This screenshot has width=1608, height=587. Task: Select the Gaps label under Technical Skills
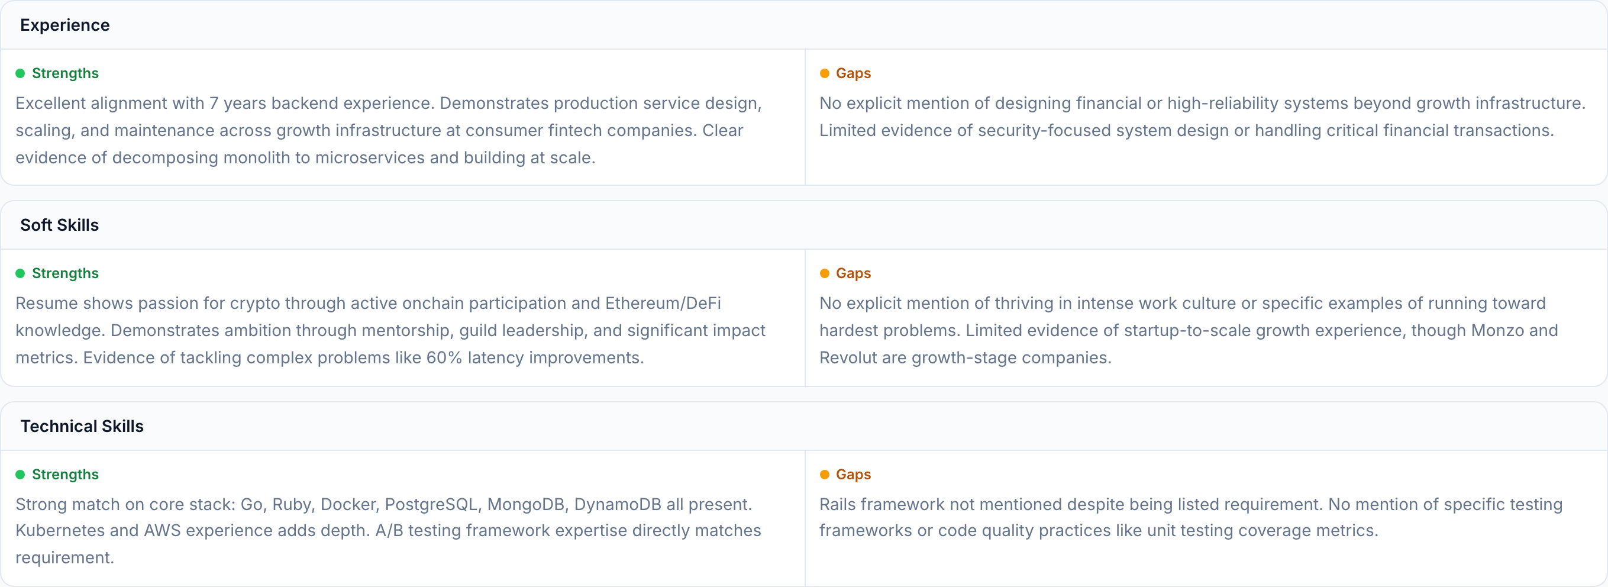point(853,475)
